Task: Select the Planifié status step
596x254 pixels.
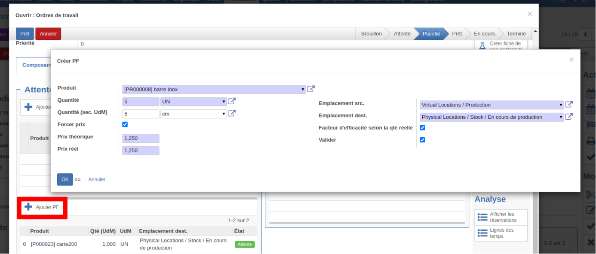Action: [x=431, y=34]
